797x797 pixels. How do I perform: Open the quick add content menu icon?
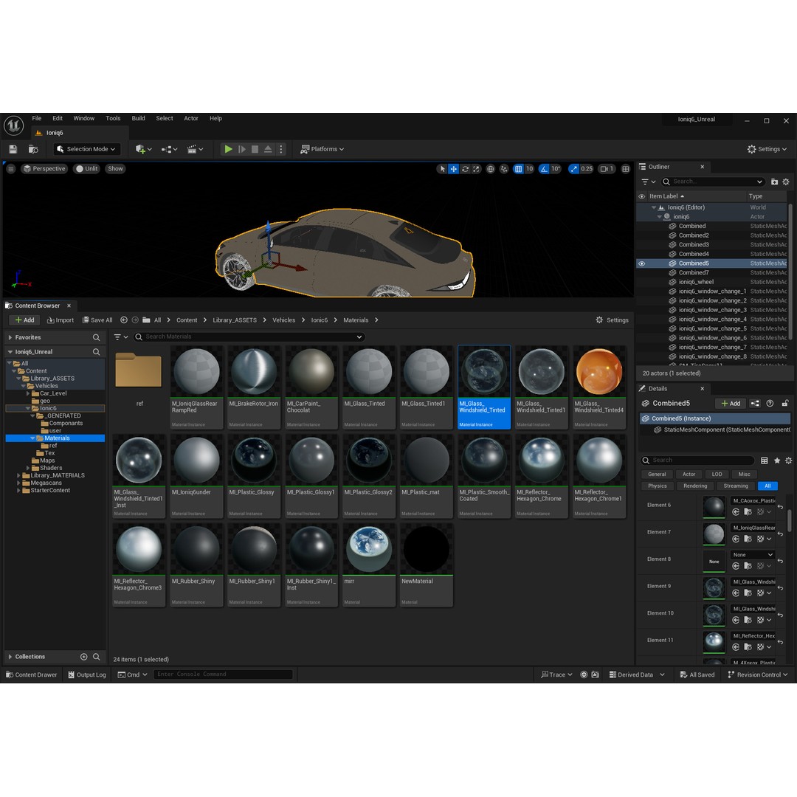click(x=143, y=149)
